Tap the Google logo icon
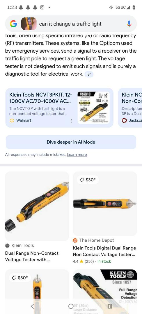142x314 pixels. 13,24
